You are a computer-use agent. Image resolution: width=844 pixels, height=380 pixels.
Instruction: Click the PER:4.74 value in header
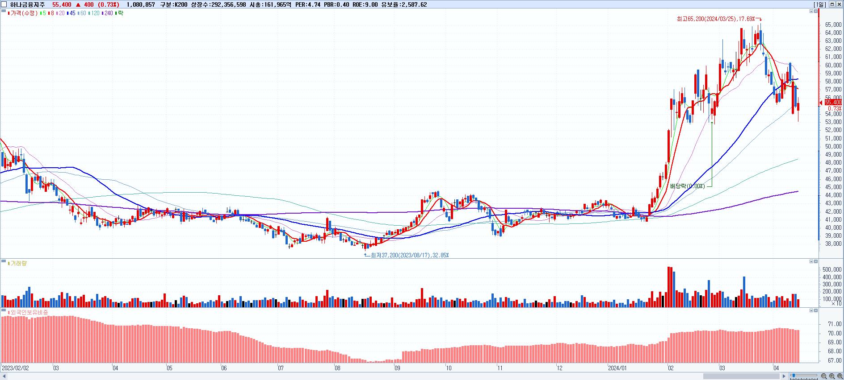point(308,4)
